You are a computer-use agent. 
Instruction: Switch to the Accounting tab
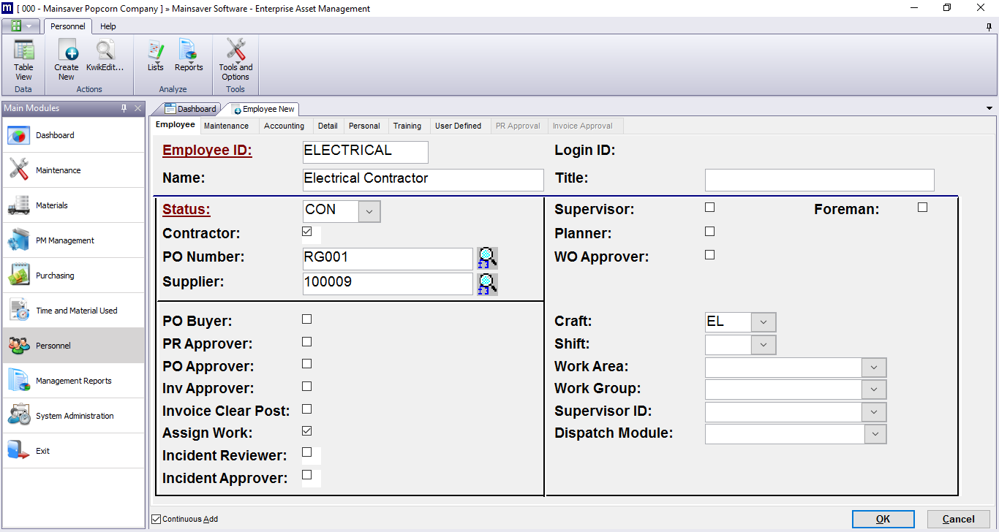(x=284, y=126)
